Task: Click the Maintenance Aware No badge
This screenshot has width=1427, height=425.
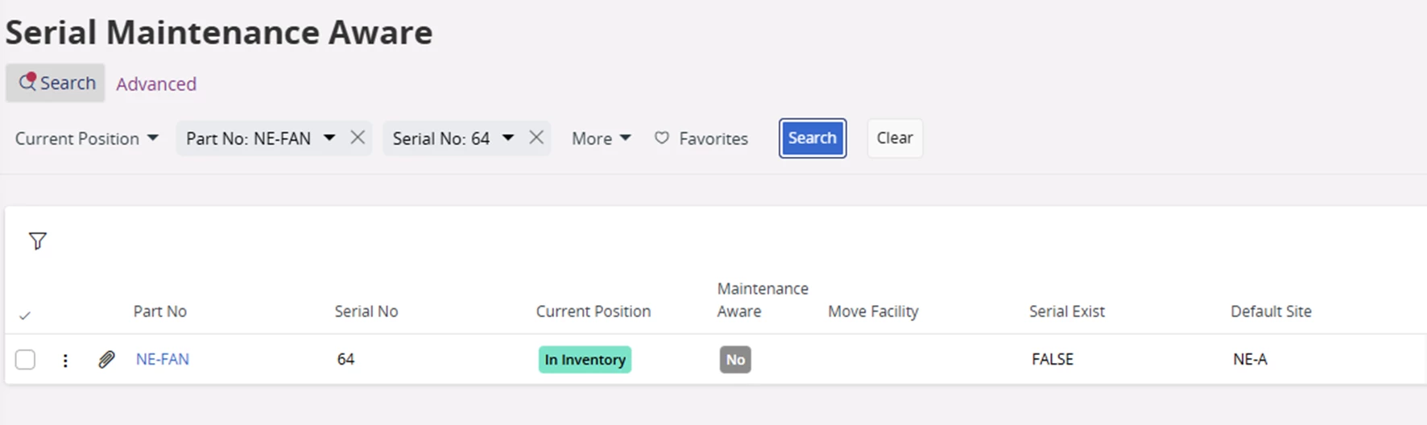Action: pos(735,360)
